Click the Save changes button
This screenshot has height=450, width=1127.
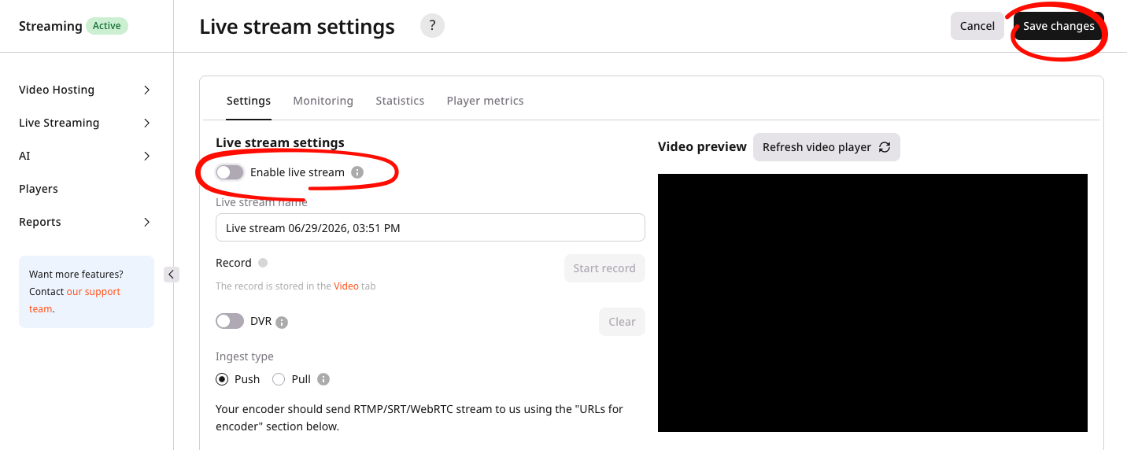point(1059,26)
